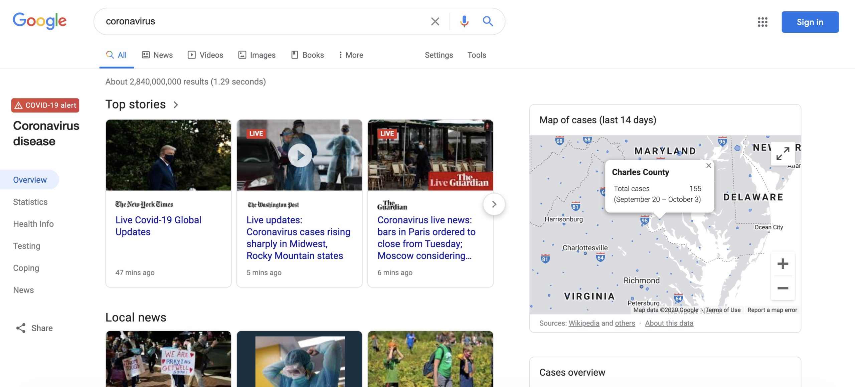This screenshot has width=855, height=387.
Task: Click the Share icon in the sidebar
Action: coord(21,328)
